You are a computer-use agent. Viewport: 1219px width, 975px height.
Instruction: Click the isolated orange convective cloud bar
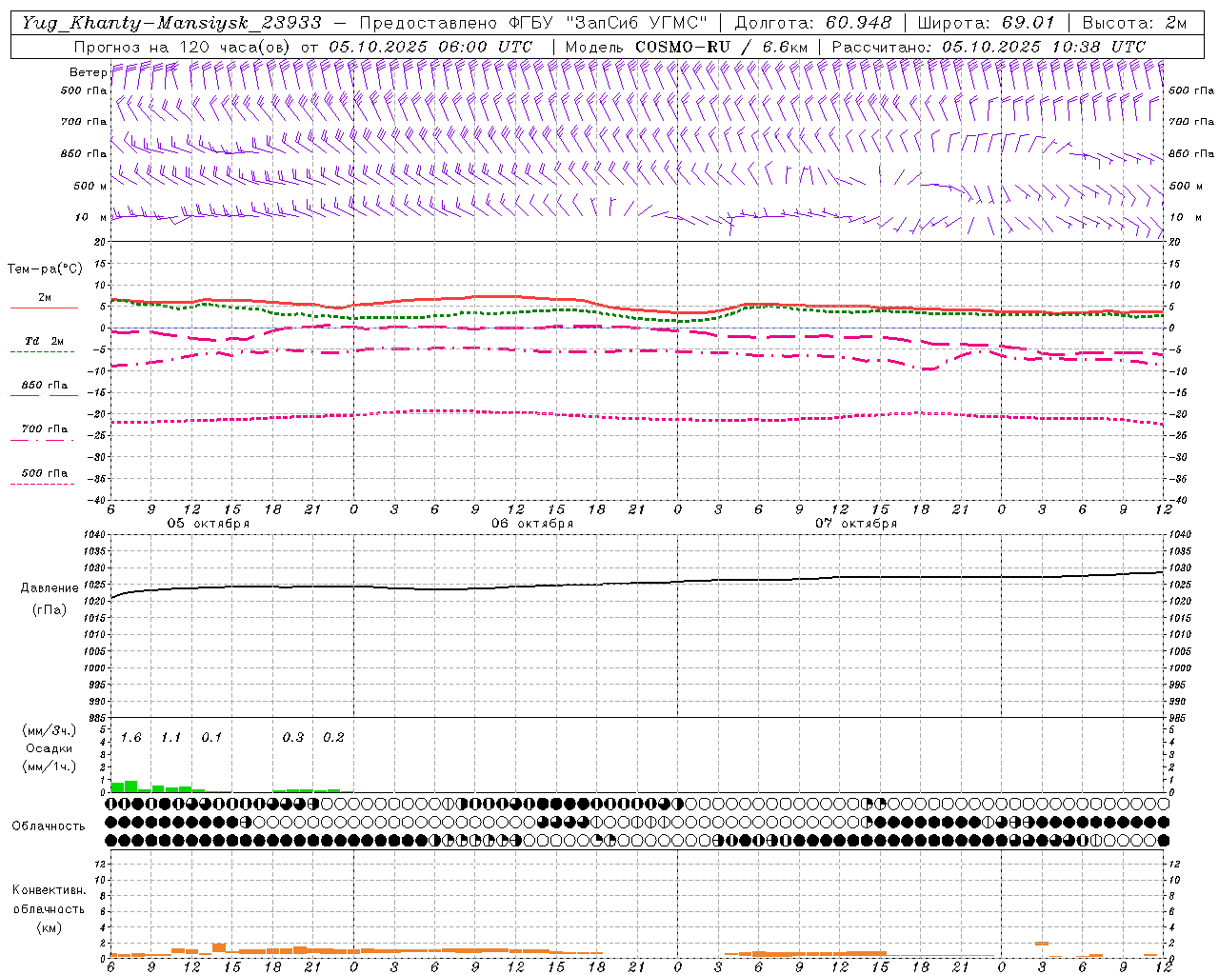pos(1042,943)
